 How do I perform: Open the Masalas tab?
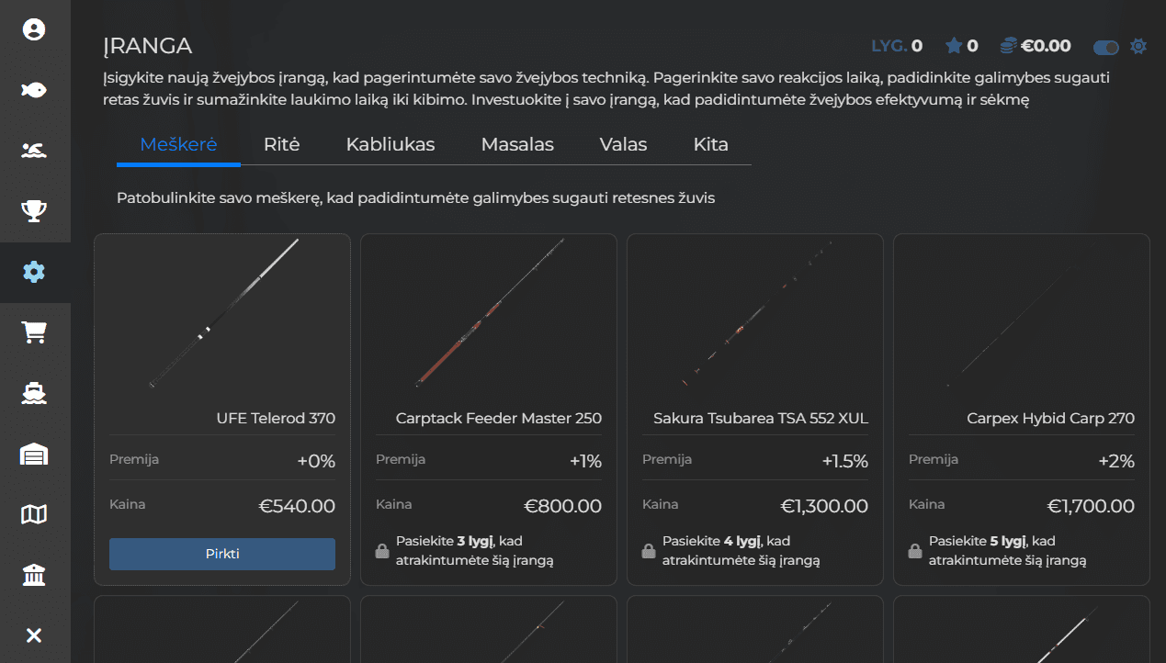pos(517,144)
